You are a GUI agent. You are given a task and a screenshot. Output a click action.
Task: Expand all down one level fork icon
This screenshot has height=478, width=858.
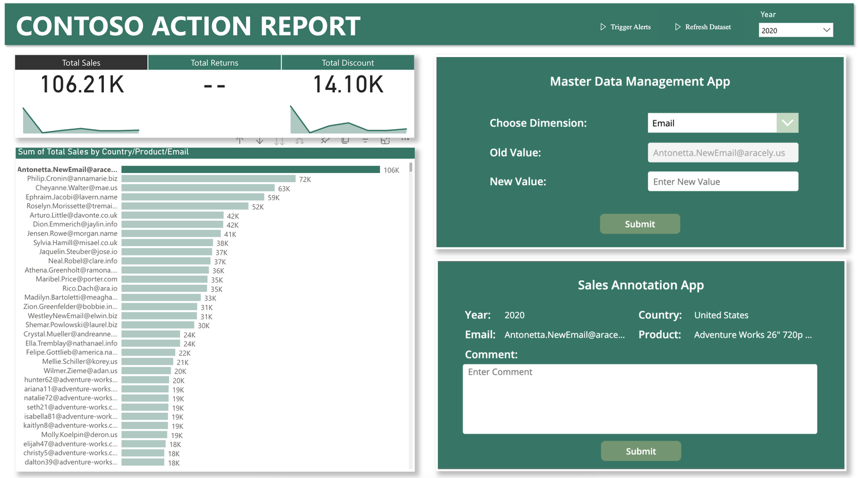(299, 141)
